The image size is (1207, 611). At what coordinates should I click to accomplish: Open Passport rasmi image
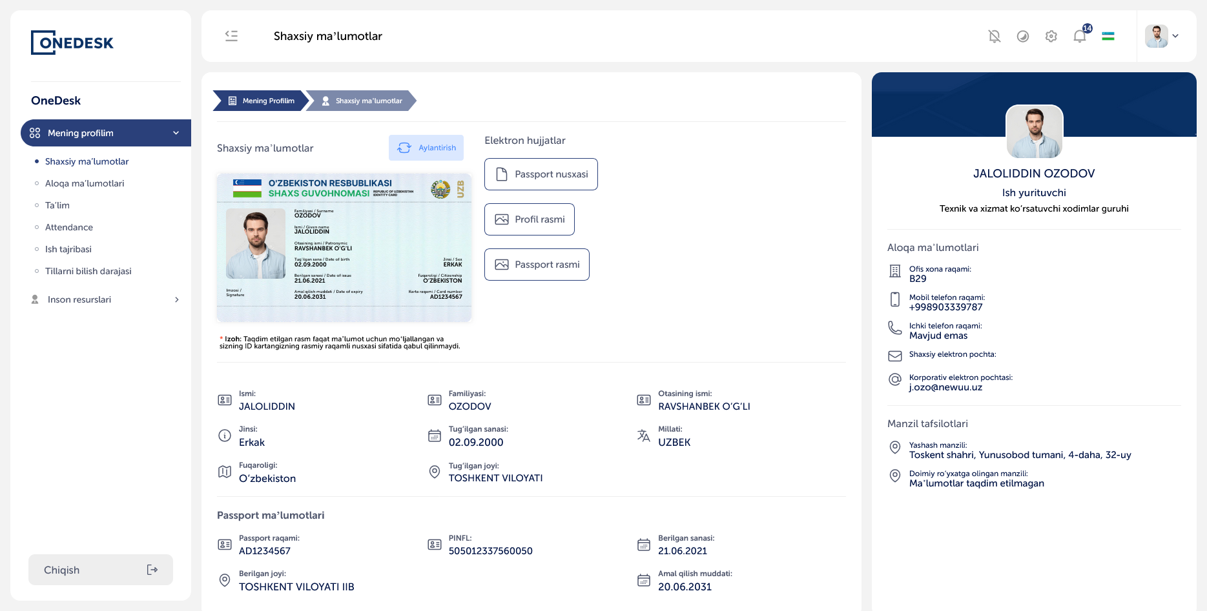point(537,265)
